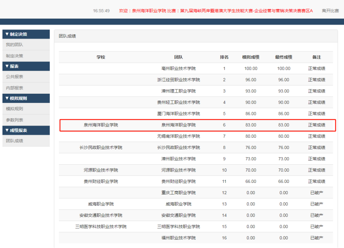Select the 制定决策 sub-item under 我的团队

click(x=15, y=56)
